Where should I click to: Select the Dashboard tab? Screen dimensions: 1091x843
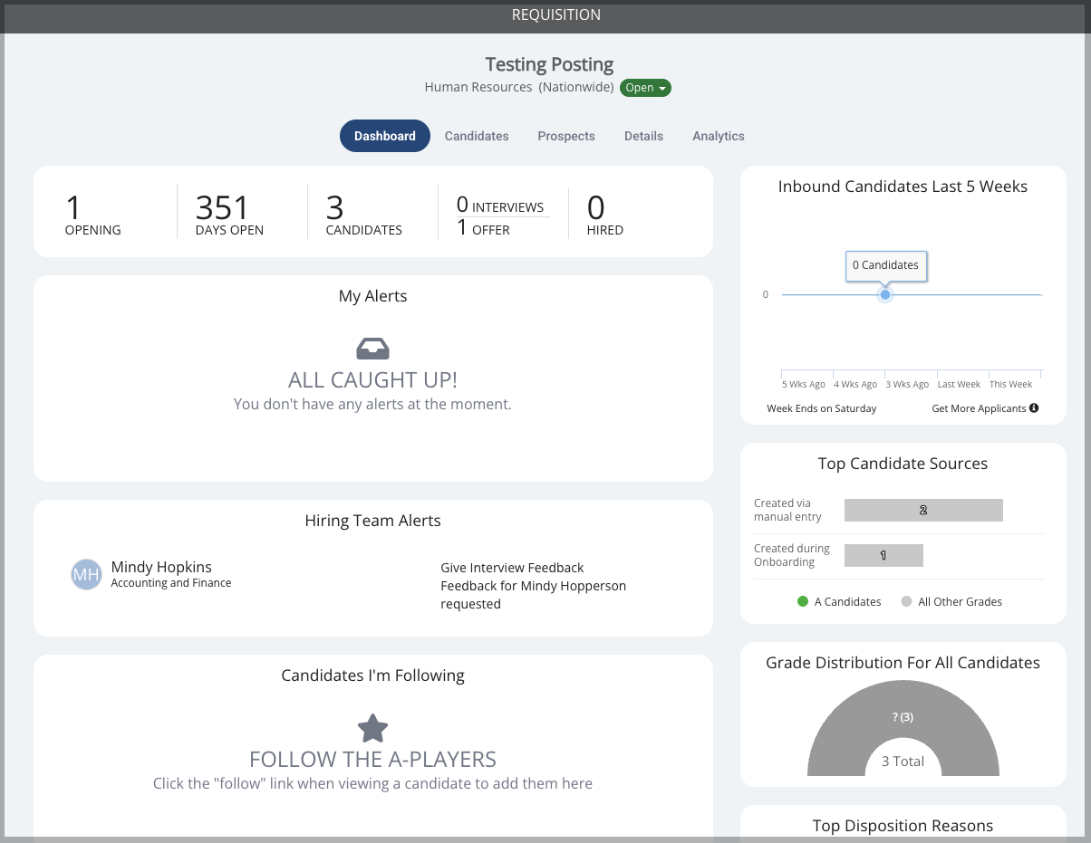point(385,136)
